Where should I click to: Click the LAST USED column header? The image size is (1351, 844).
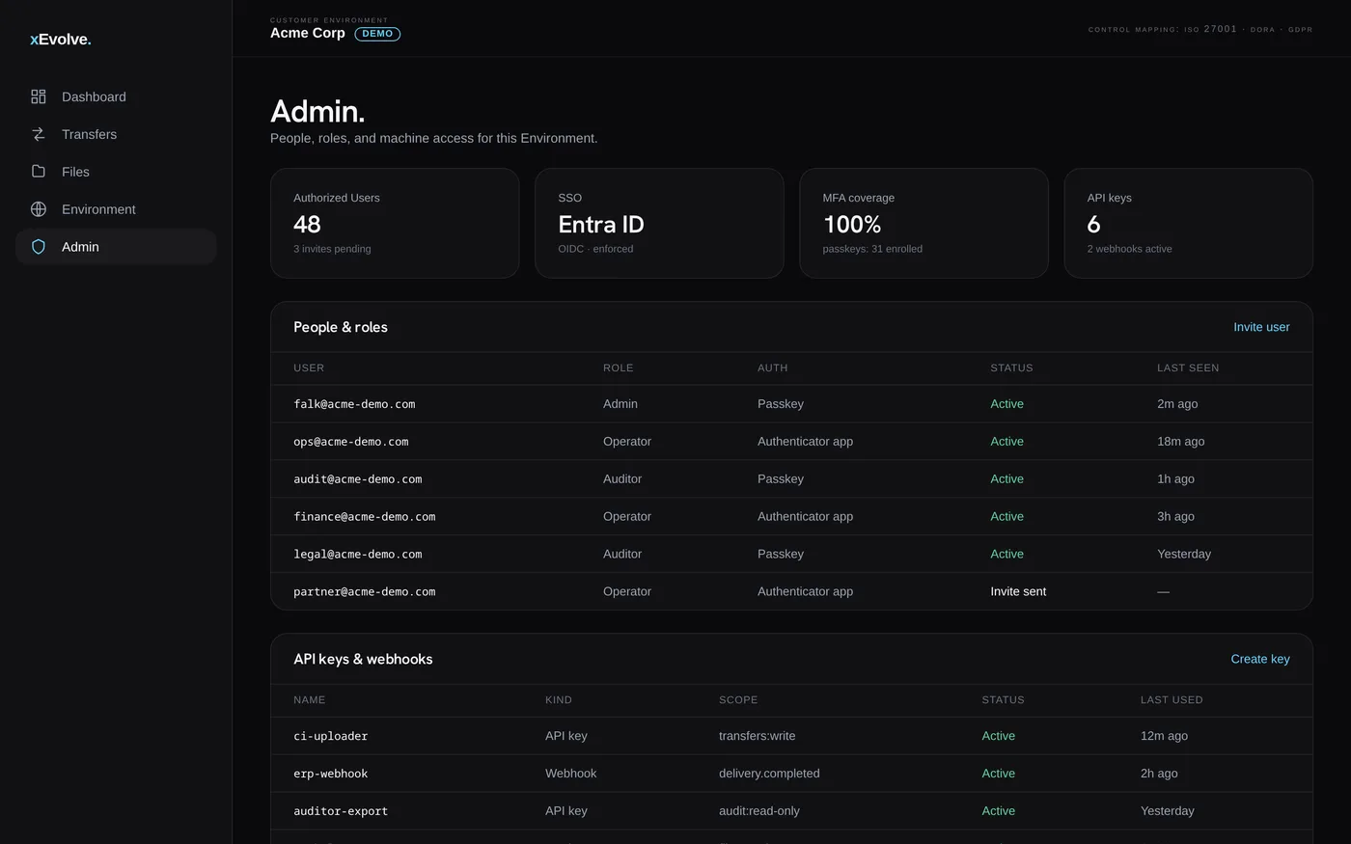(x=1172, y=700)
